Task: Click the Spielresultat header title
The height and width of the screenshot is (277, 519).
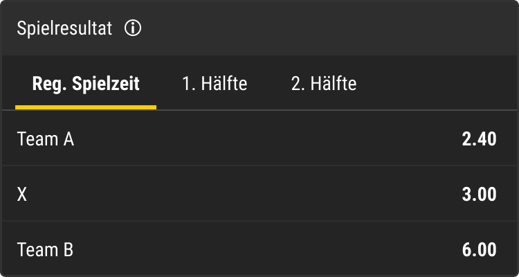Action: [64, 28]
